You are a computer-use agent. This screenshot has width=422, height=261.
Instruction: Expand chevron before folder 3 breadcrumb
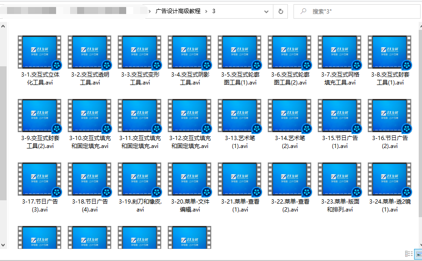pyautogui.click(x=206, y=11)
